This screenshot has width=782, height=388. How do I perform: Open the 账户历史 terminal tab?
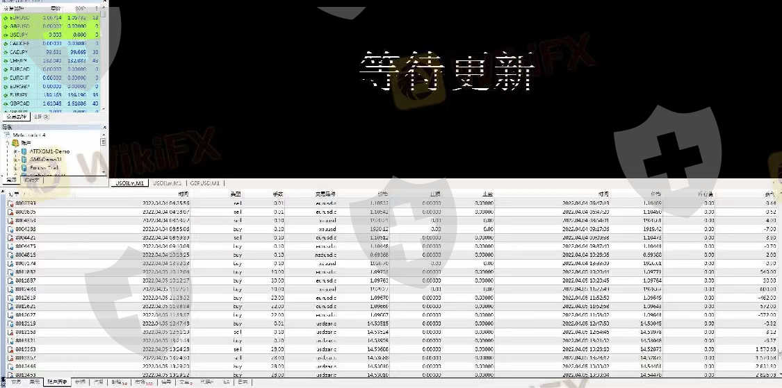coord(58,383)
